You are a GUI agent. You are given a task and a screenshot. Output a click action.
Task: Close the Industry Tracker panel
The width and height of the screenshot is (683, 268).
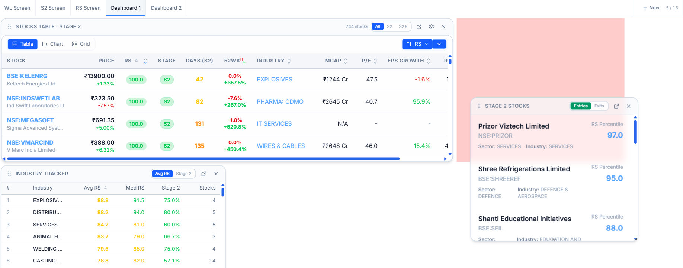pos(216,174)
